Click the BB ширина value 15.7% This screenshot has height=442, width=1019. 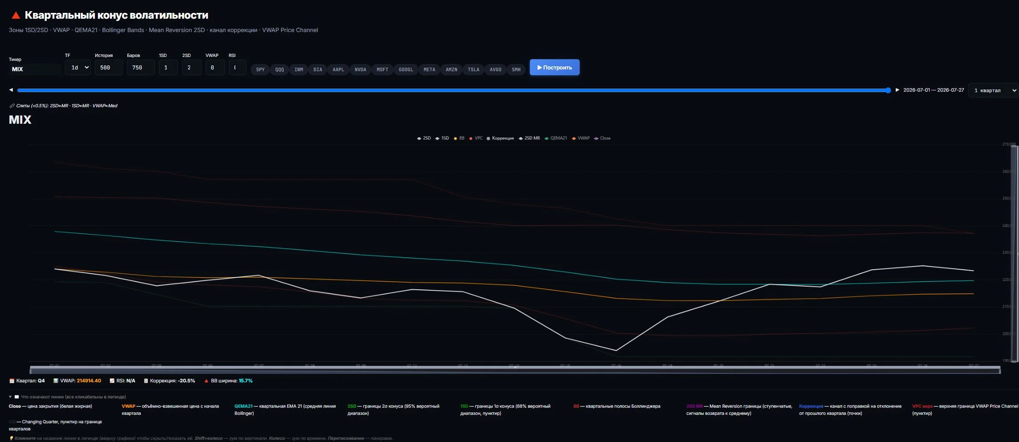246,381
